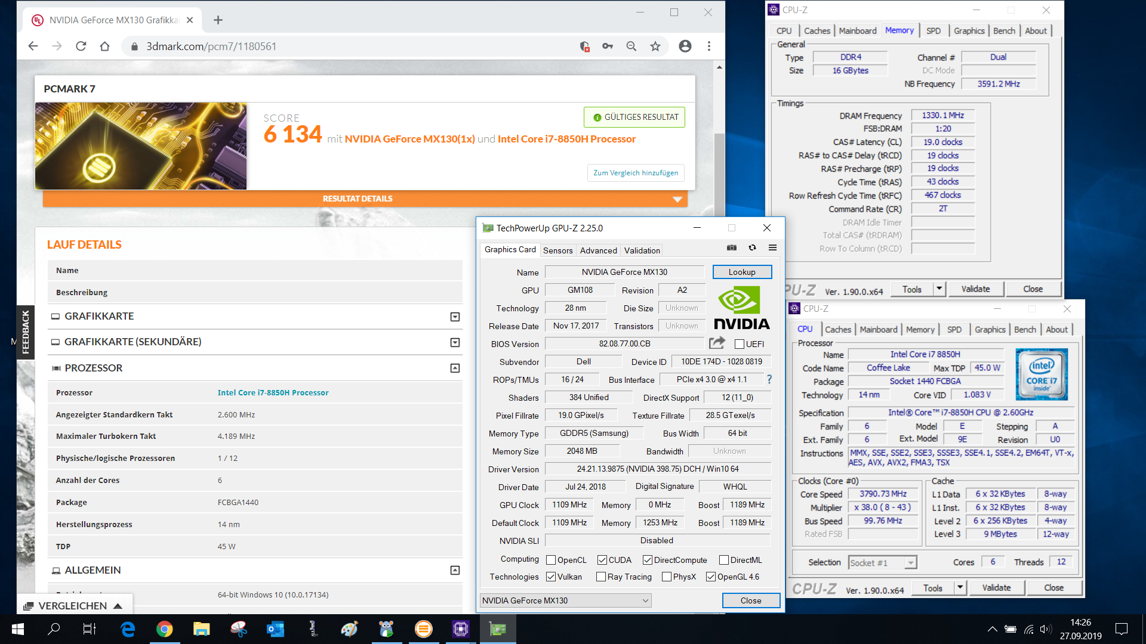Open Chrome from taskbar
Screen dimensions: 1146x644
coord(164,629)
